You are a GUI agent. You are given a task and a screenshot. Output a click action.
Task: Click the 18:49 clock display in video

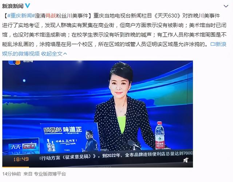pyautogui.click(x=21, y=159)
